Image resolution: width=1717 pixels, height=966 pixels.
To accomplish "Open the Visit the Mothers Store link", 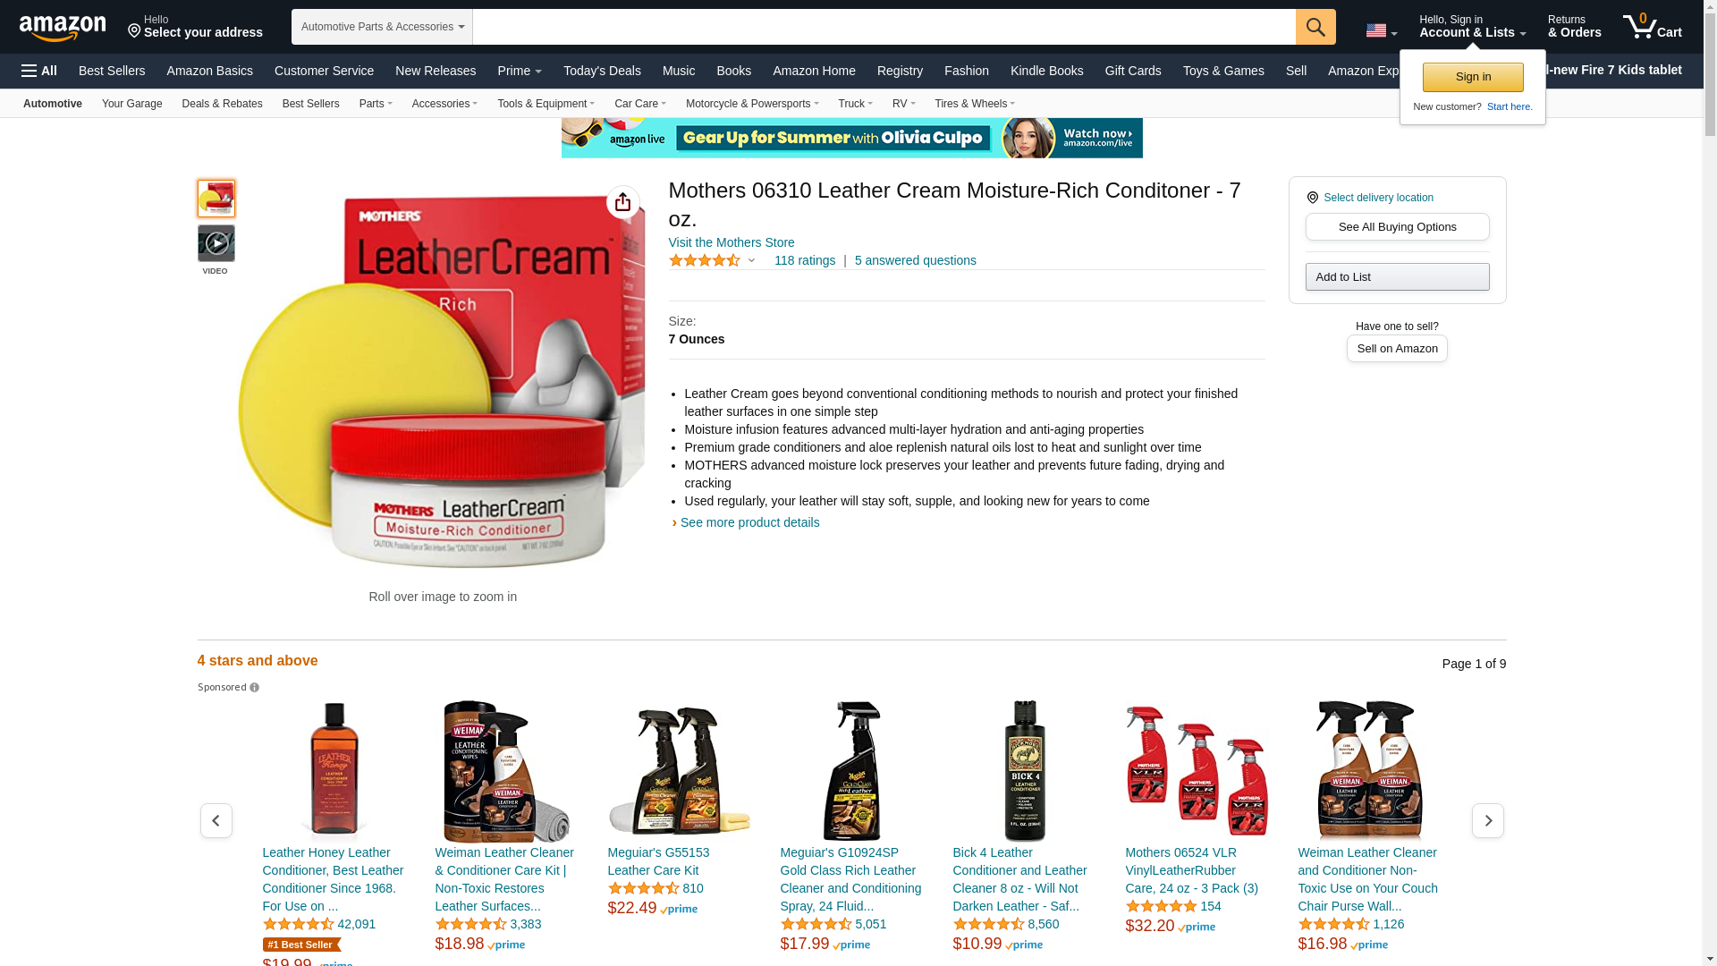I will [x=732, y=242].
